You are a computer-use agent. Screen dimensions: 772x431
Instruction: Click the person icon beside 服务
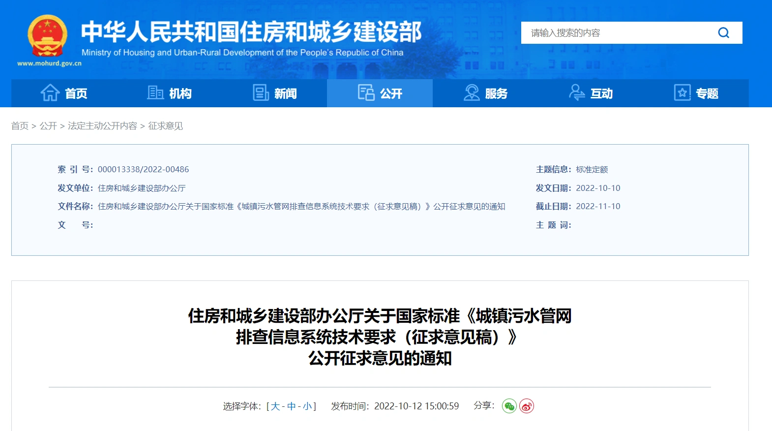pyautogui.click(x=472, y=92)
